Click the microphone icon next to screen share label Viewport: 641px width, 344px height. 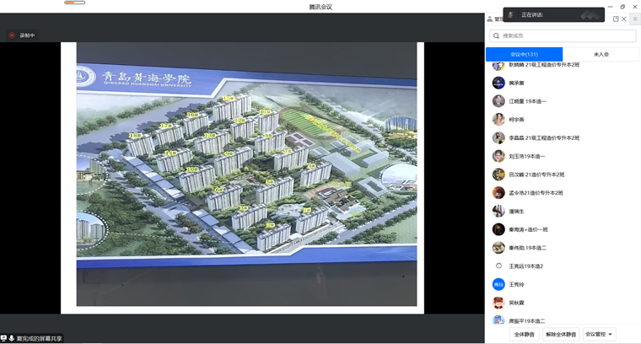click(x=12, y=338)
